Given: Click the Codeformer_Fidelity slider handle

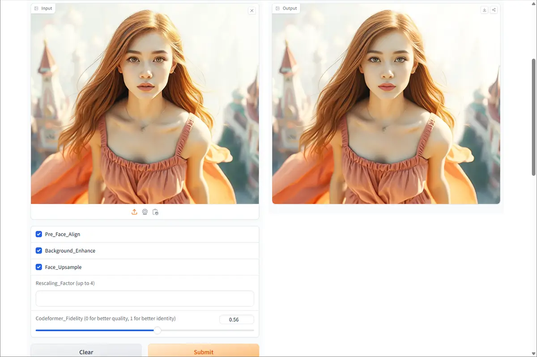Looking at the screenshot, I should 158,330.
